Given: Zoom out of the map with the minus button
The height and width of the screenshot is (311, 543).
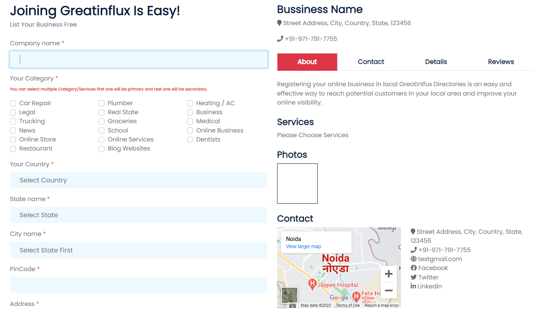Looking at the screenshot, I should (389, 290).
